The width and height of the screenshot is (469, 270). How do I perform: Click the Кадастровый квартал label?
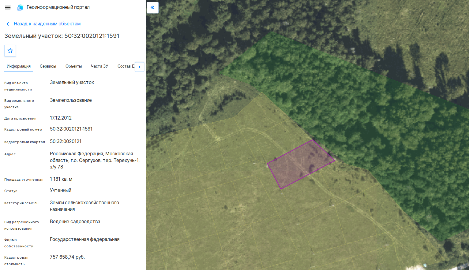point(24,142)
